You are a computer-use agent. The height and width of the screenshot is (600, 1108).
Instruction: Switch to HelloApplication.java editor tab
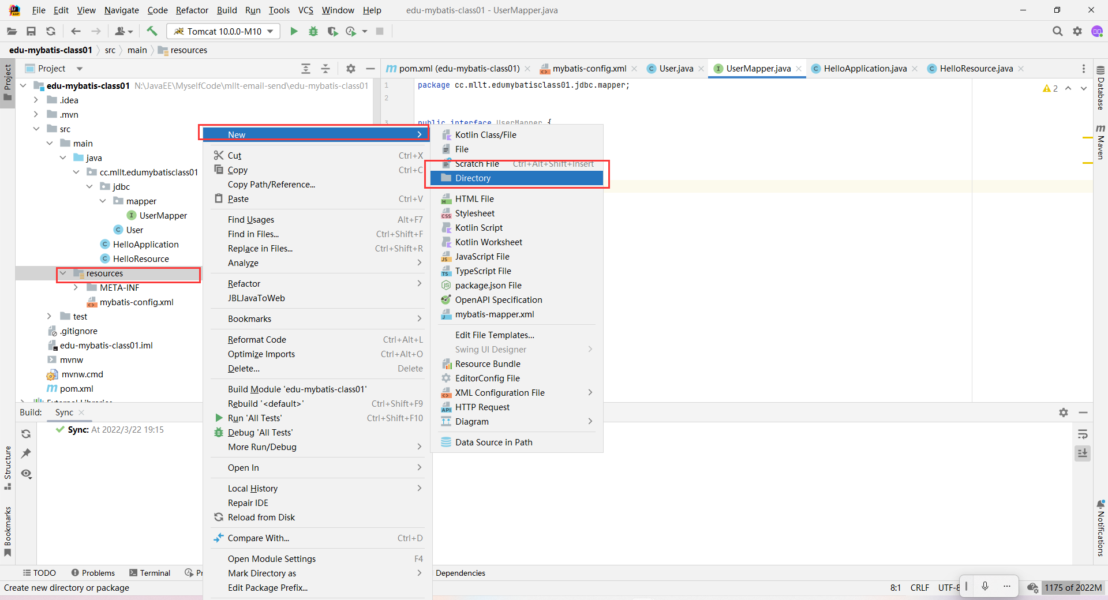click(865, 69)
